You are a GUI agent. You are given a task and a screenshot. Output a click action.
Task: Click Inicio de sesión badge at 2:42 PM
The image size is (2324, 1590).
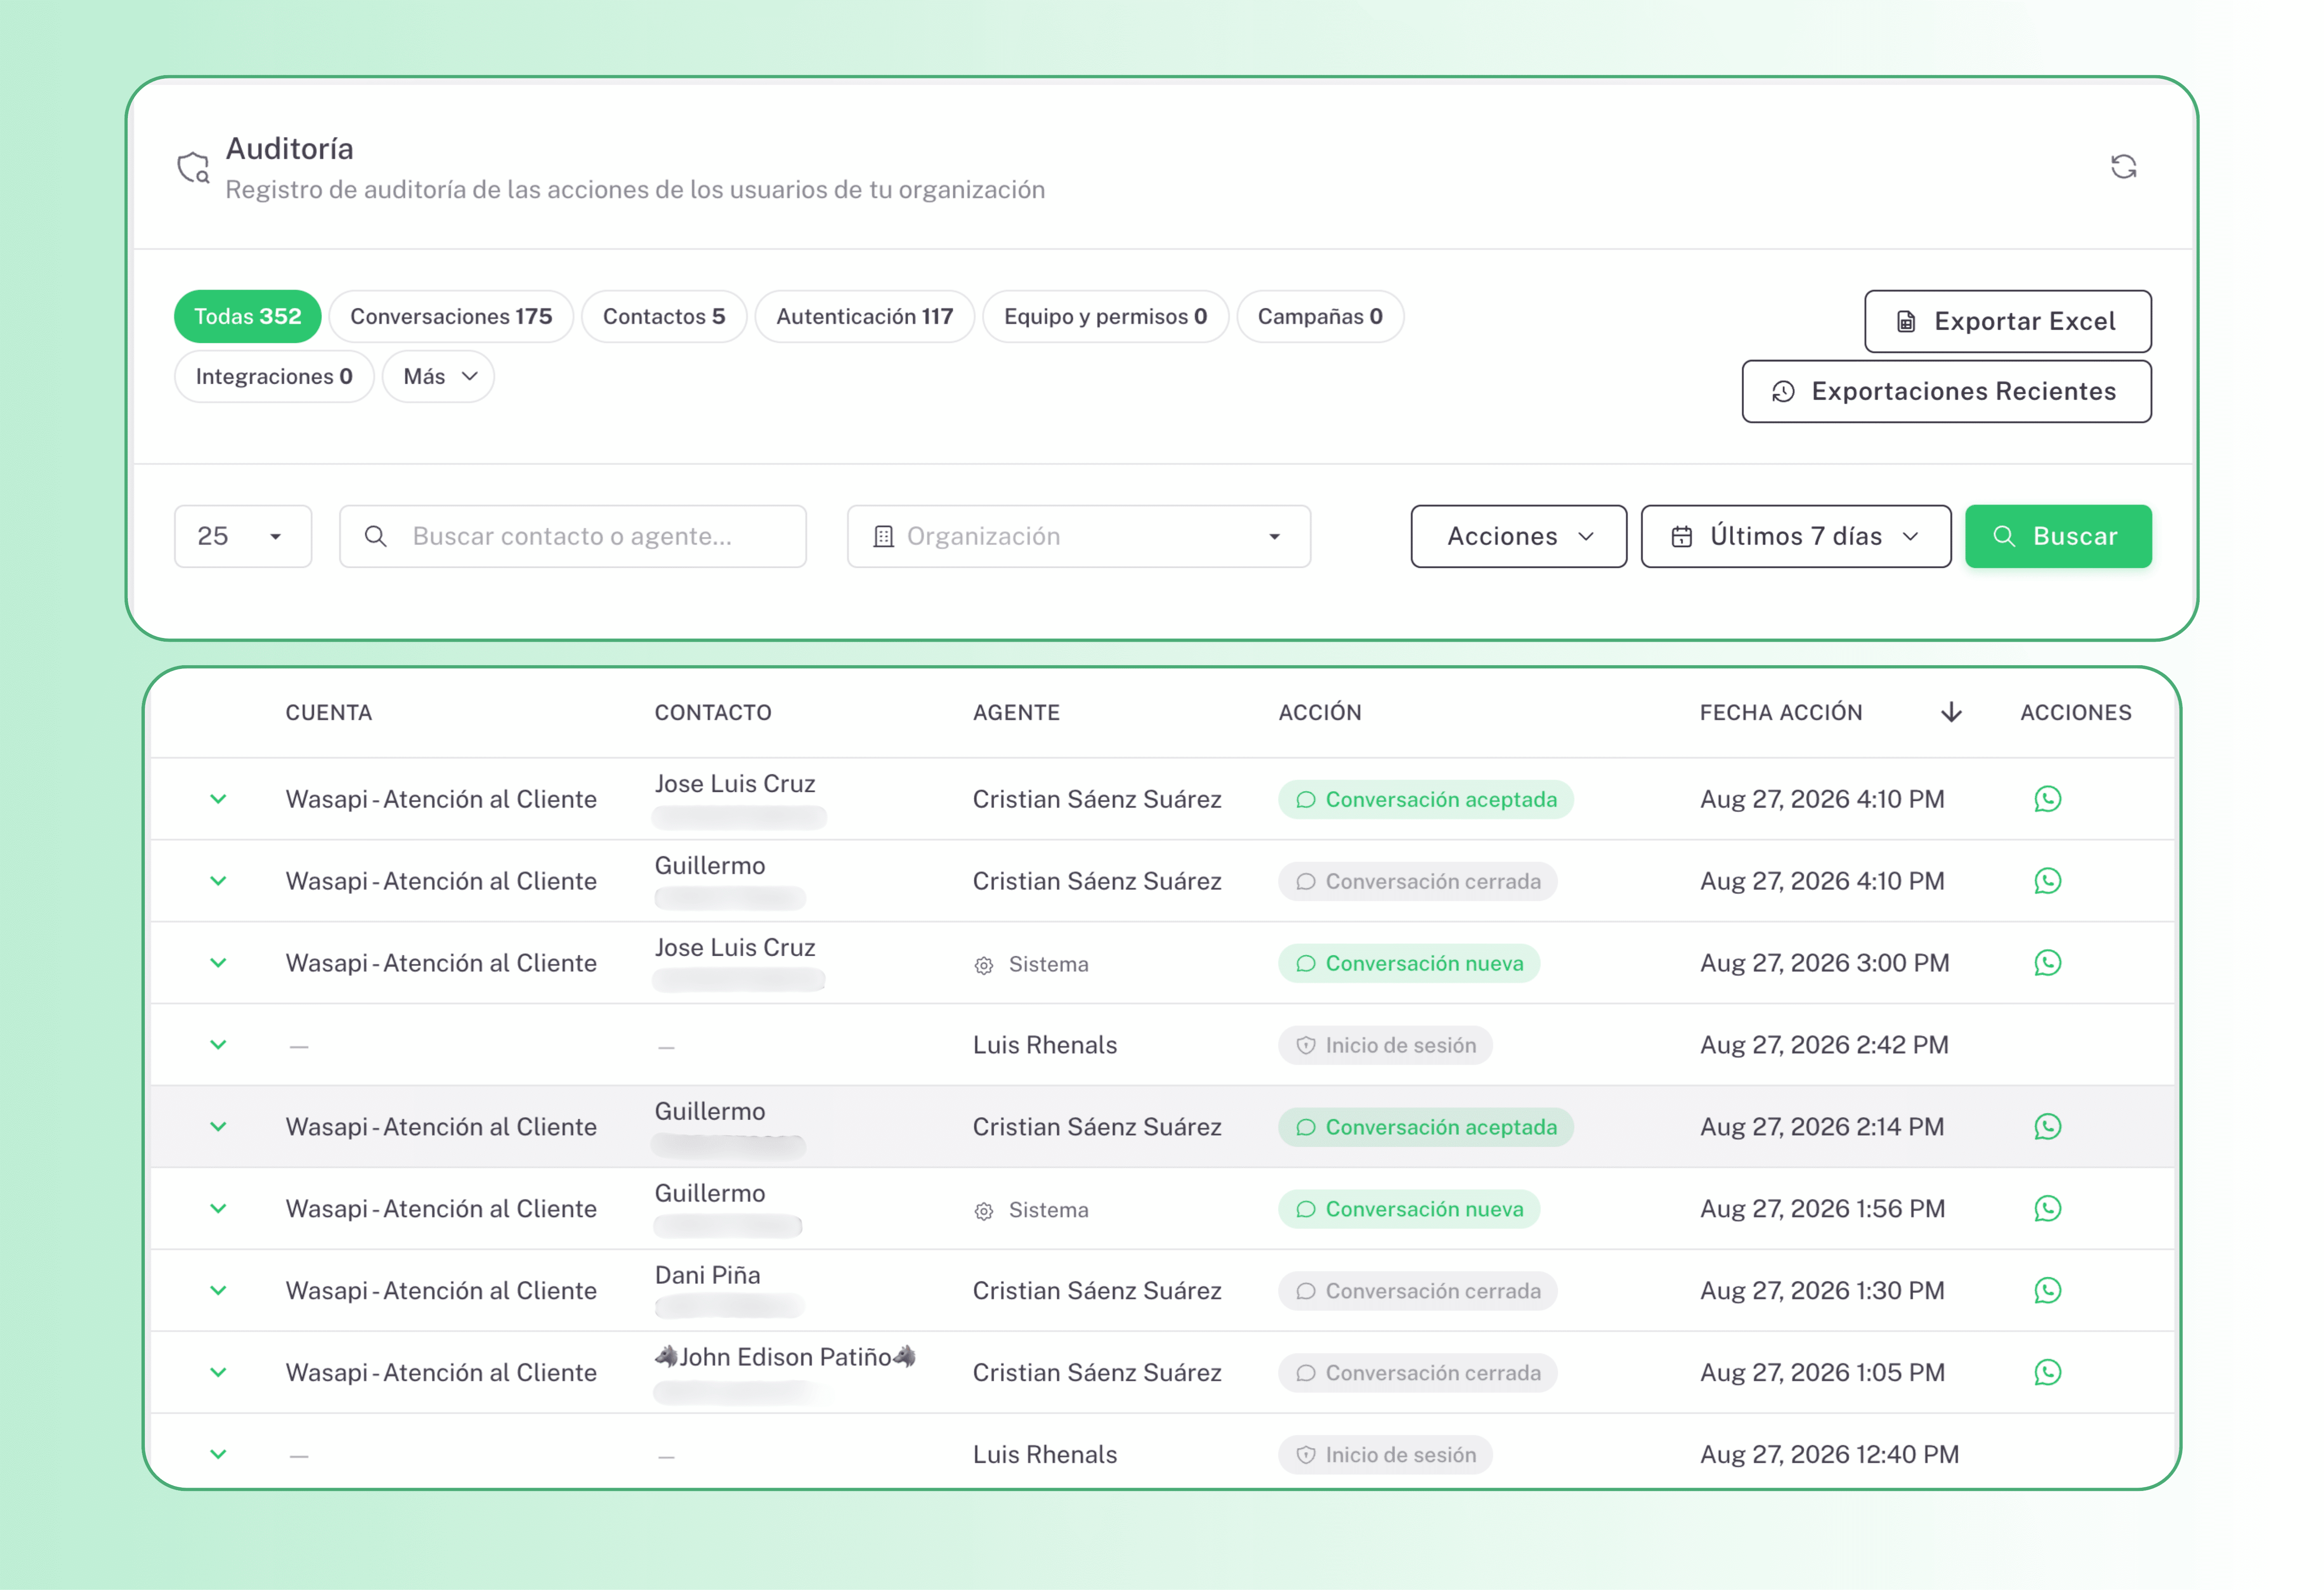[x=1385, y=1045]
